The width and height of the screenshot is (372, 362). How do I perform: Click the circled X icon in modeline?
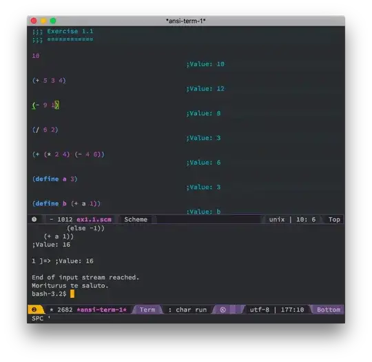[x=223, y=310]
